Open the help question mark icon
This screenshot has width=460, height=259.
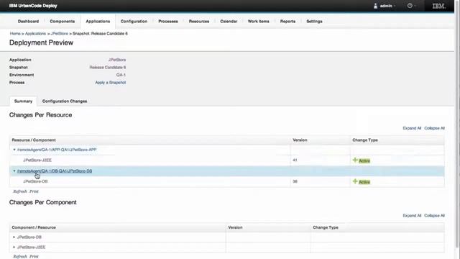pyautogui.click(x=410, y=6)
